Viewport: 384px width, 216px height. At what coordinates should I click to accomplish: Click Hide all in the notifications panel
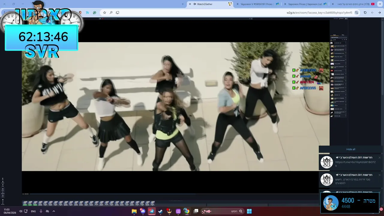pyautogui.click(x=351, y=149)
